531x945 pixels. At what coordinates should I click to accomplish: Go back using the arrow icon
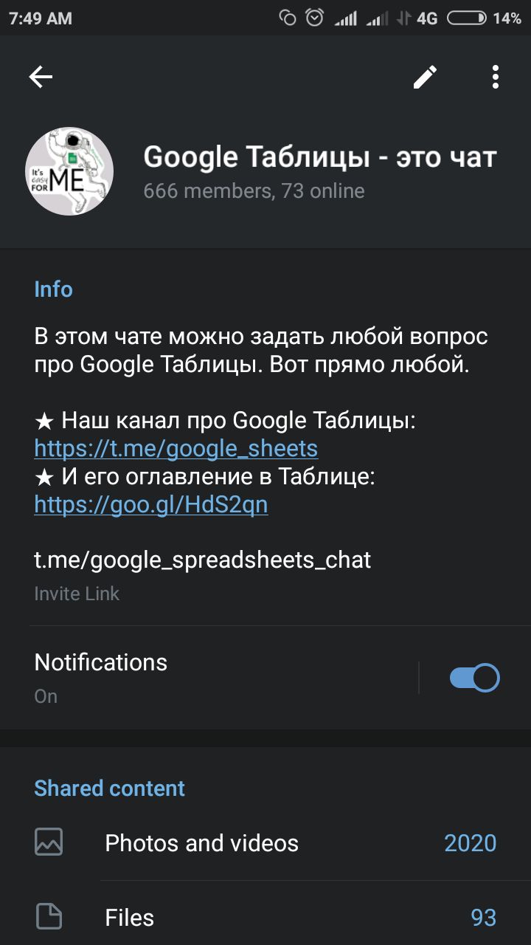(41, 77)
